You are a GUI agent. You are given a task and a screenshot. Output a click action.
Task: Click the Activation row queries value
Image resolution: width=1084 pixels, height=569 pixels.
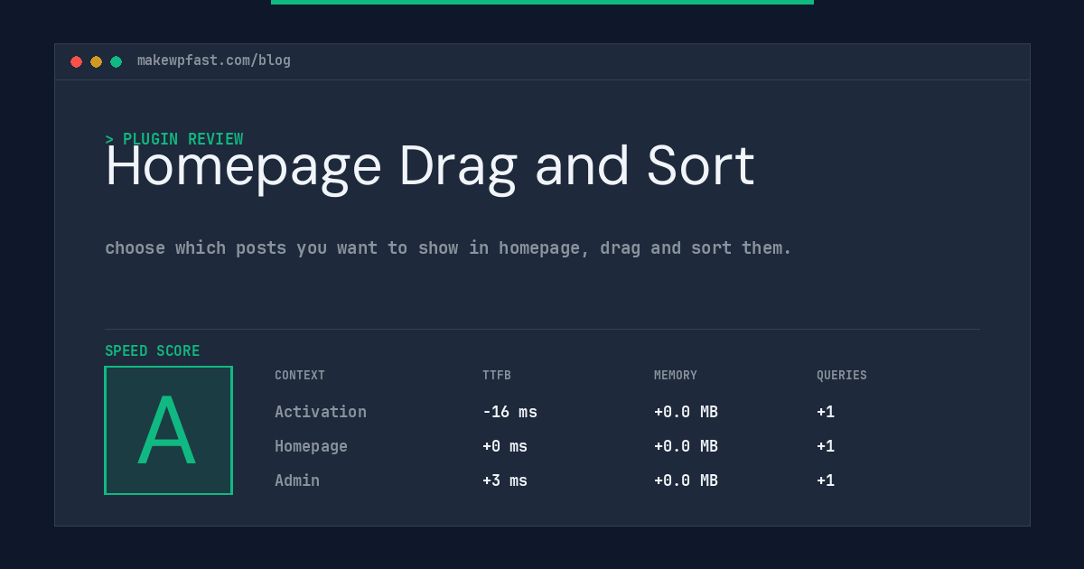coord(826,412)
